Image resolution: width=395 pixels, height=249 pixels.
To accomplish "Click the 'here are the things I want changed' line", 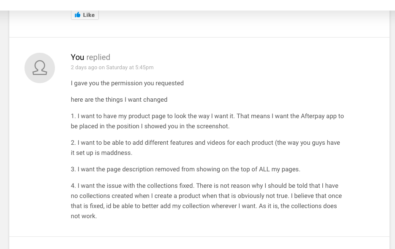I will pos(119,100).
